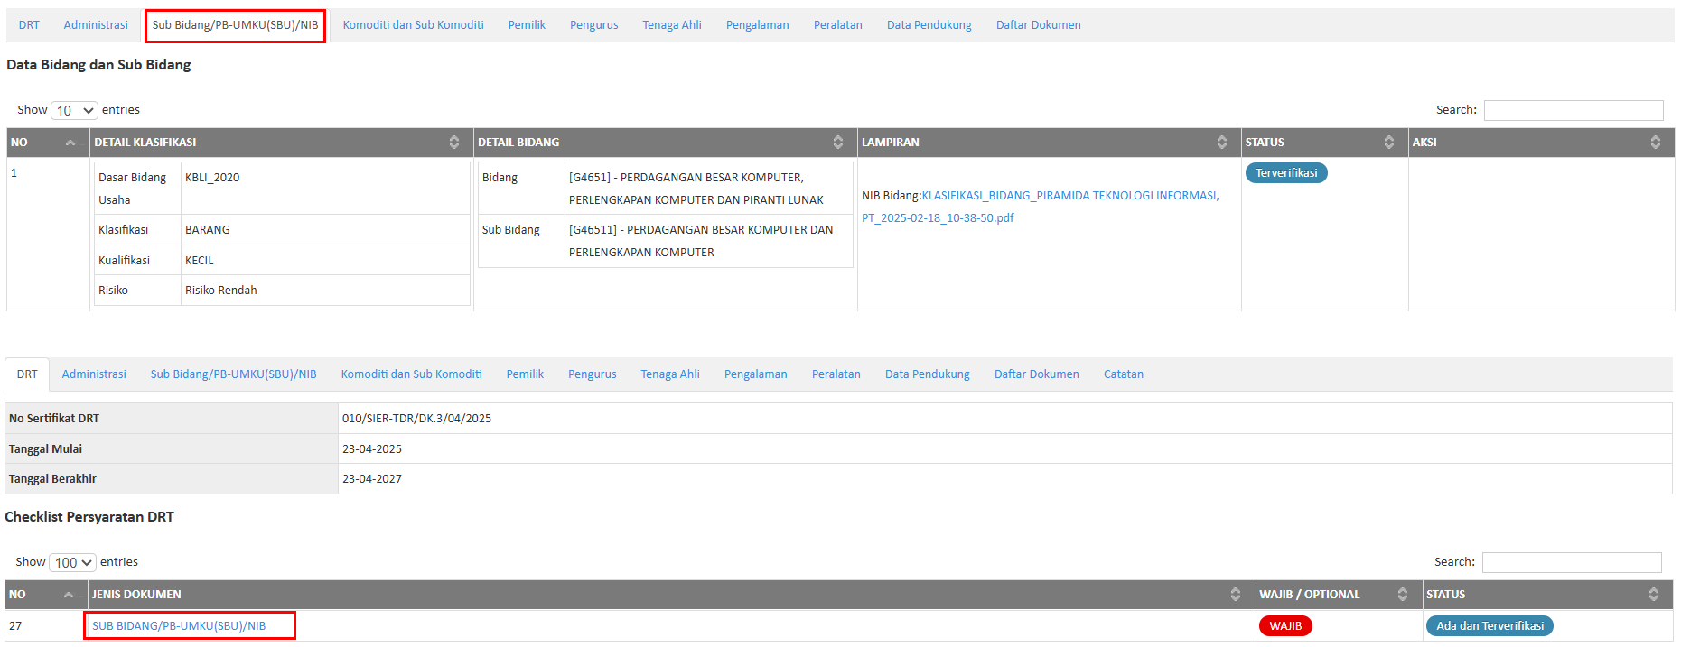Focus the Search field above top table
The height and width of the screenshot is (647, 1681).
tap(1573, 110)
